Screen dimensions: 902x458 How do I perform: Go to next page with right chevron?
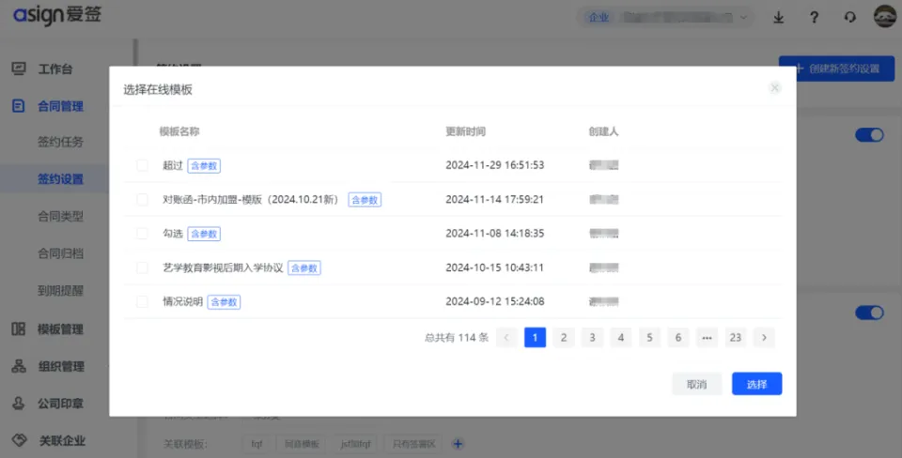tap(764, 338)
